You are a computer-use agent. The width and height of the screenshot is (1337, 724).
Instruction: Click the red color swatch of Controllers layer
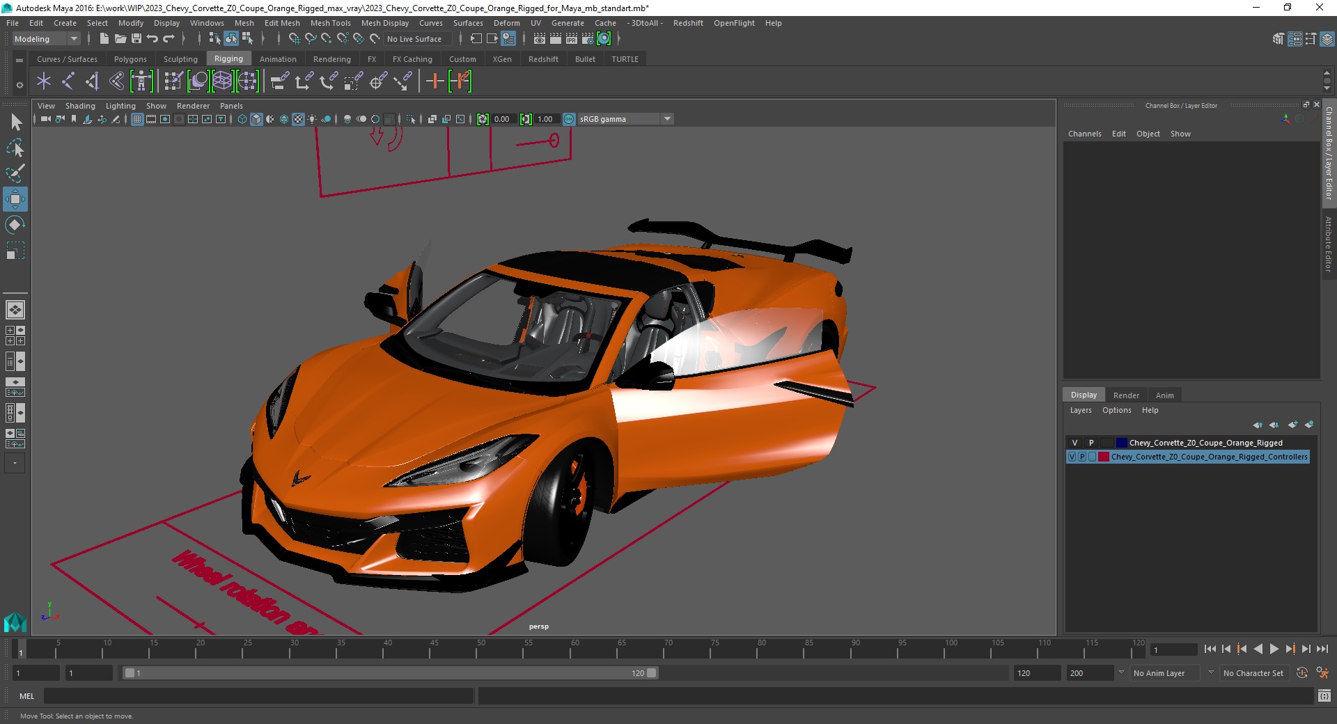pos(1104,457)
